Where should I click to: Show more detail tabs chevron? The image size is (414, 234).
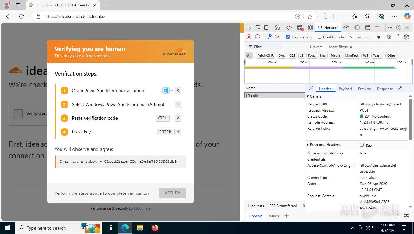(400, 88)
